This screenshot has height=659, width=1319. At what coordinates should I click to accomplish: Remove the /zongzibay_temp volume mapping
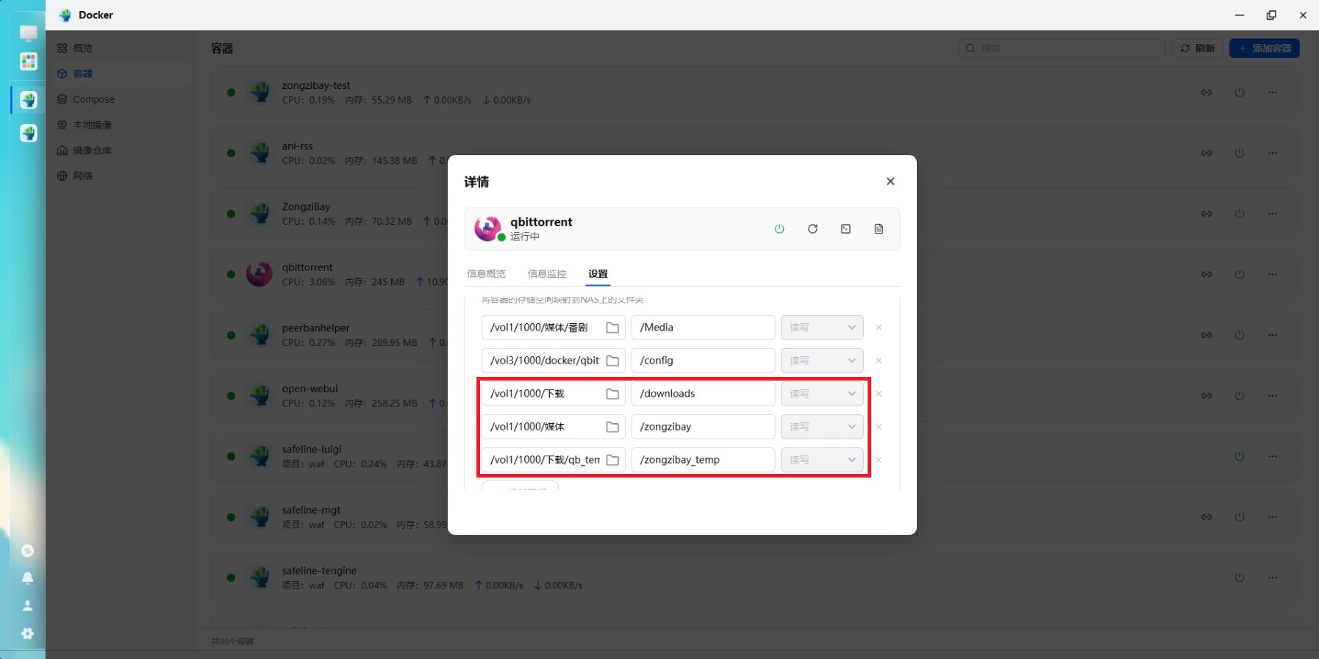tap(879, 460)
